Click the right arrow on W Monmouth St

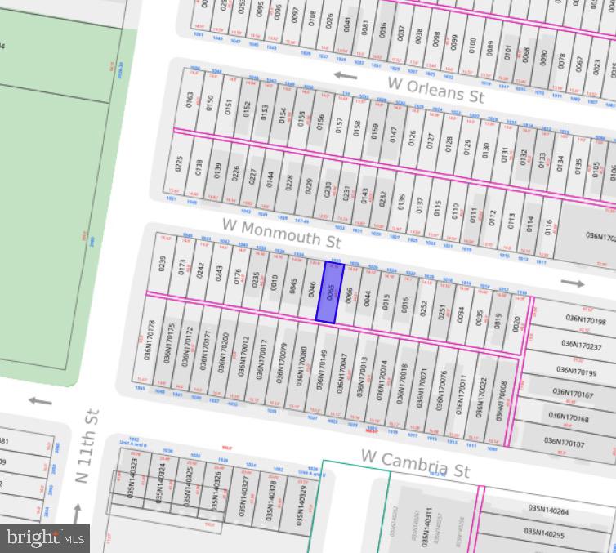pos(573,283)
